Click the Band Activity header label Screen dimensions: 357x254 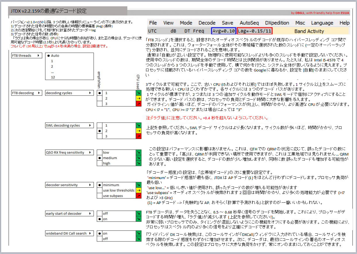click(x=309, y=31)
